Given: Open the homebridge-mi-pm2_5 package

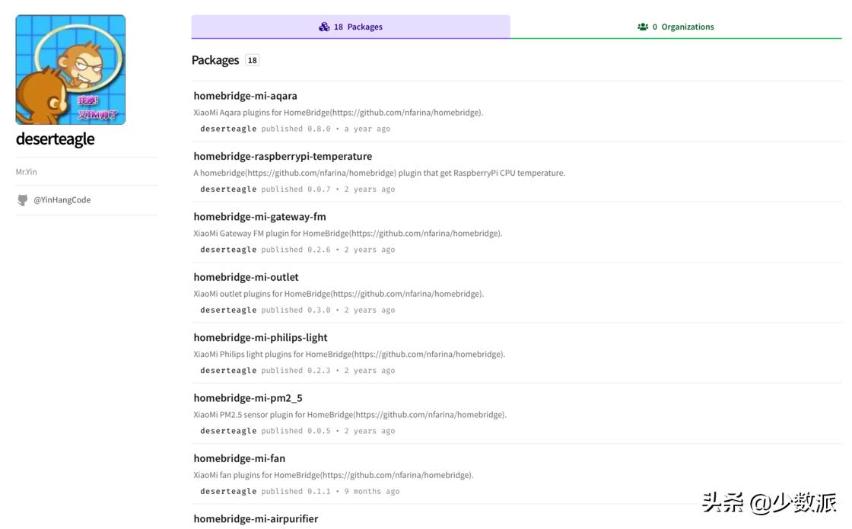Looking at the screenshot, I should 248,398.
